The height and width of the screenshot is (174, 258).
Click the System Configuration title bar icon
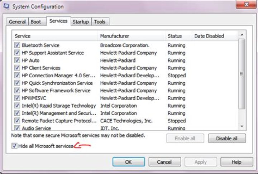(6, 6)
